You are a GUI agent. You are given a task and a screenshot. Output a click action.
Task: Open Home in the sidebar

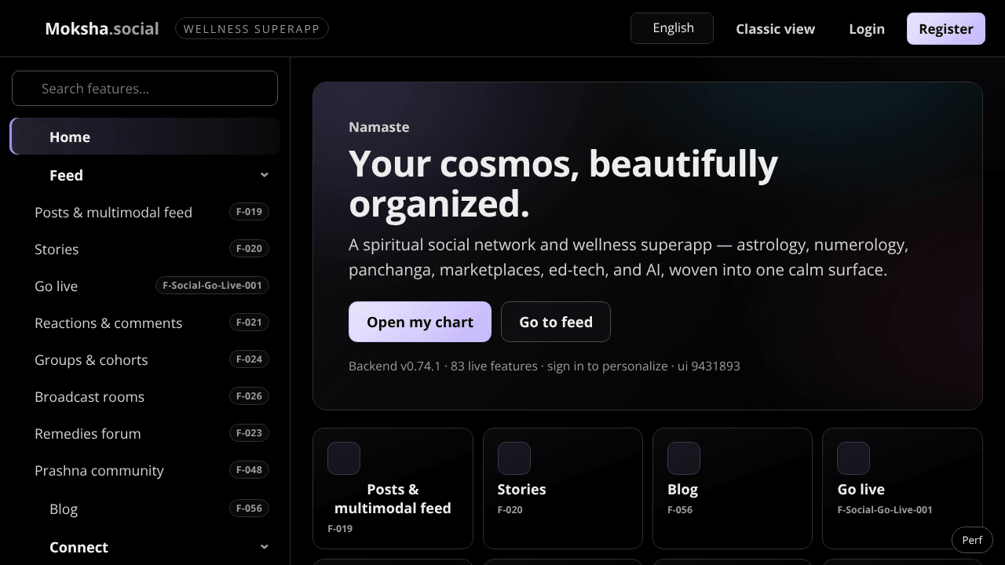[x=145, y=137]
